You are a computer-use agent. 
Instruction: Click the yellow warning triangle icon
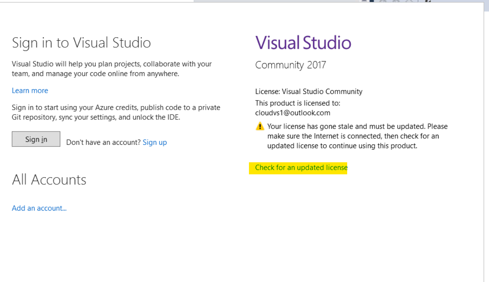[x=260, y=127]
